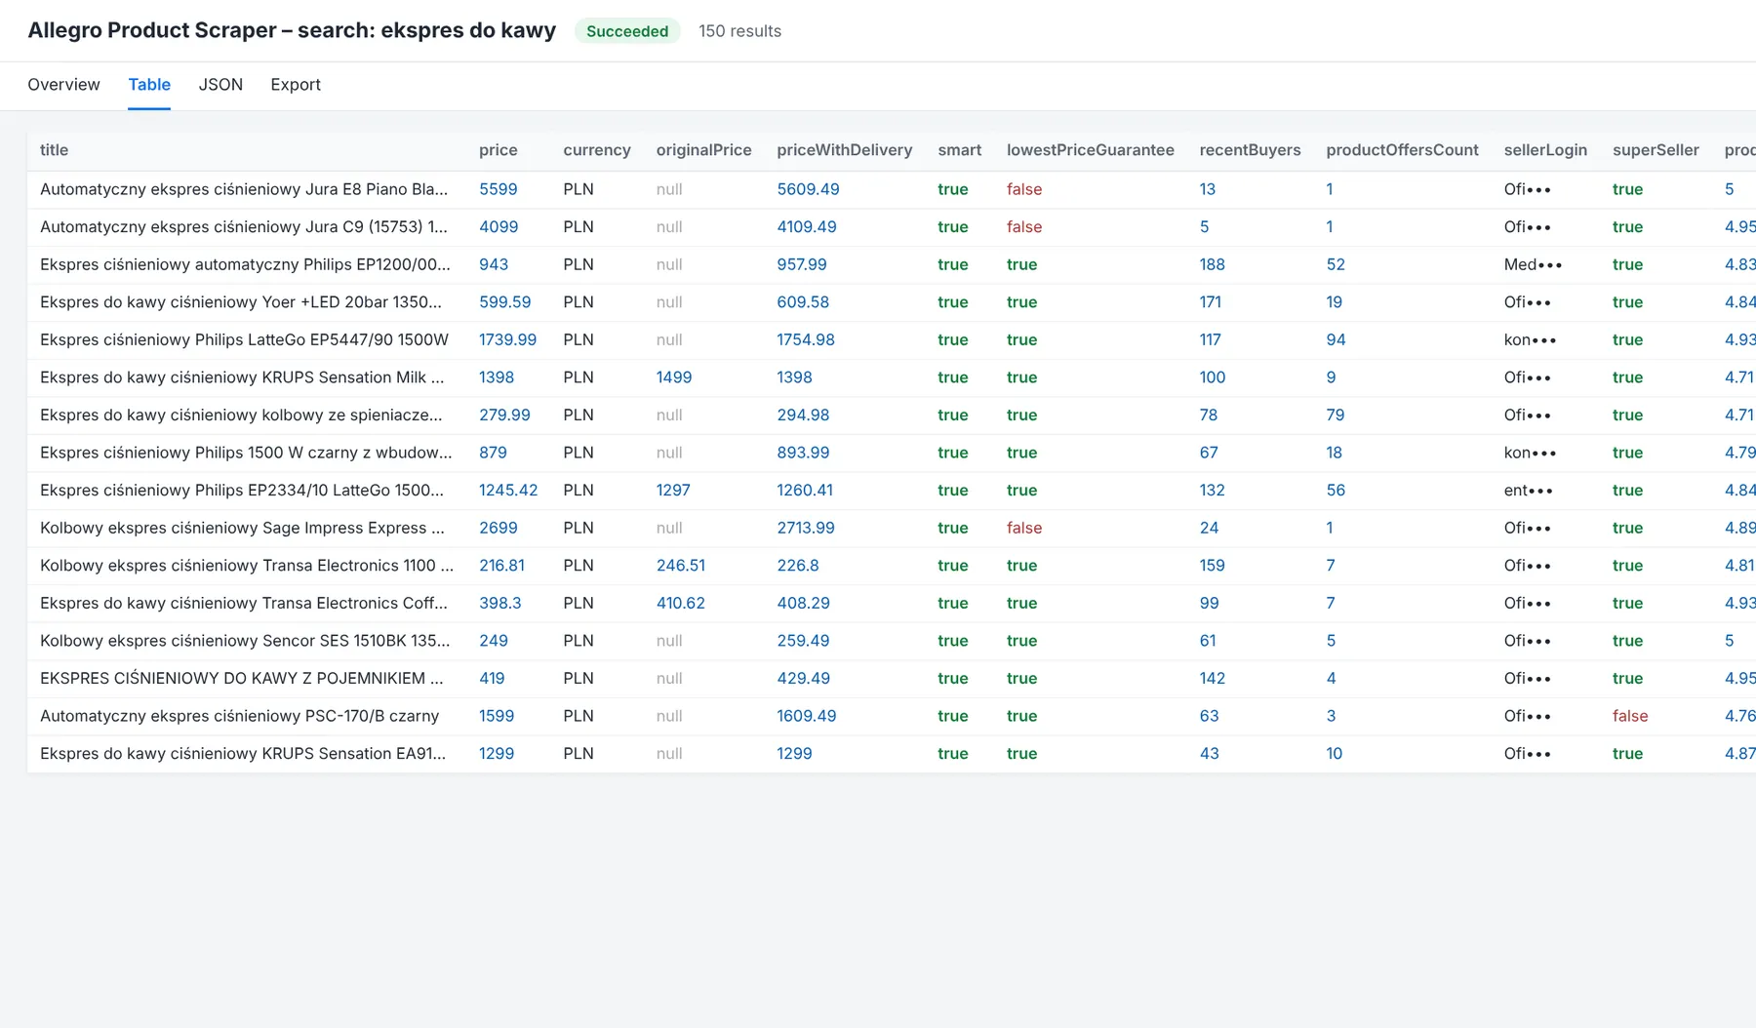
Task: Click the superSeller column header
Action: pos(1656,150)
